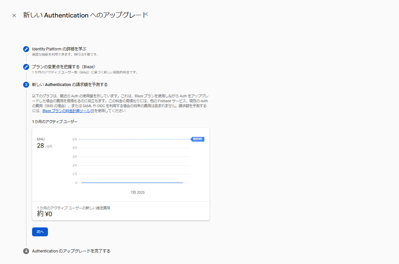Click the blue MAU usage line in chart
Screen dimensions: 399x264
(x=132, y=183)
